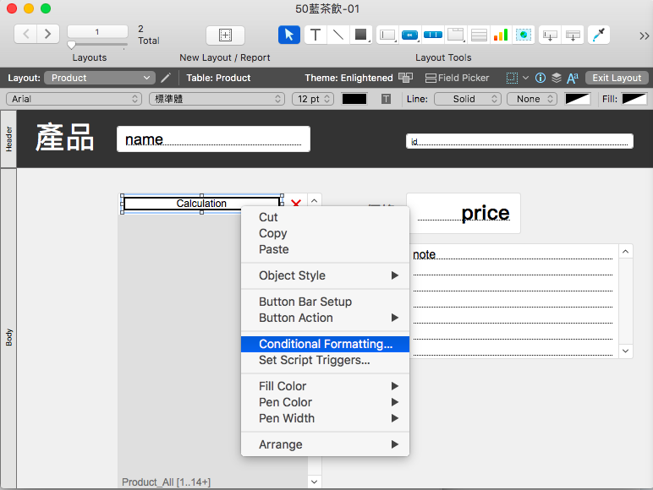Screen dimensions: 653x490
Task: Select the Tab Control tool
Action: [456, 35]
